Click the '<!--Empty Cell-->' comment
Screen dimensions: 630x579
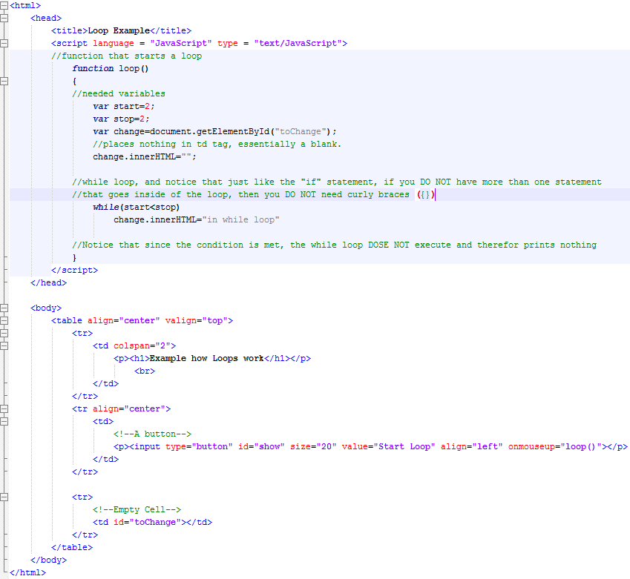(x=137, y=509)
